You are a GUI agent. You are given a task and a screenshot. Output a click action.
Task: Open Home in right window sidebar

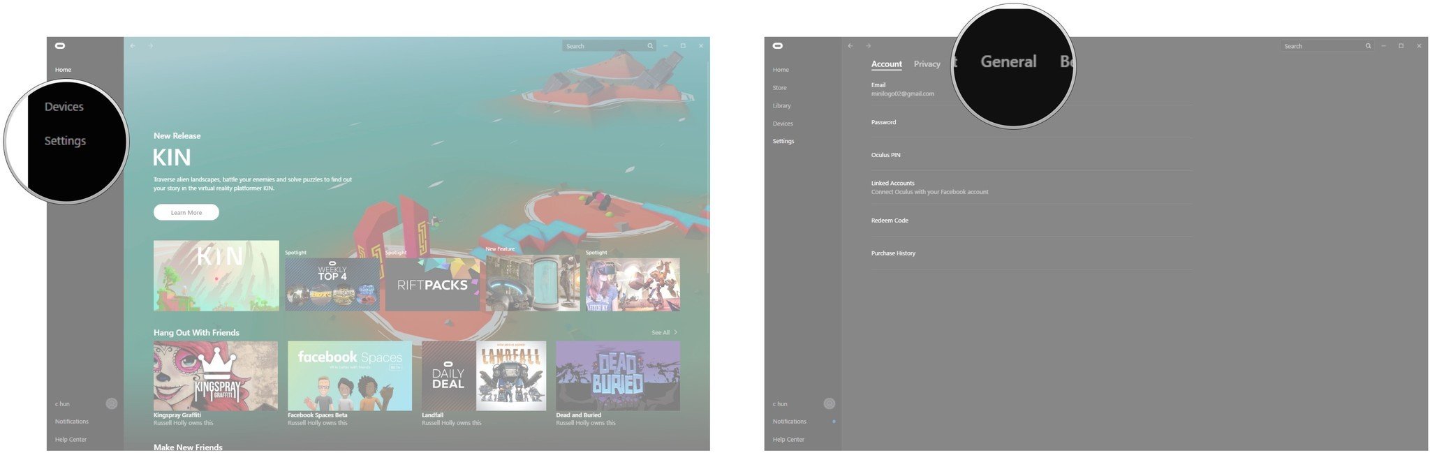point(781,70)
